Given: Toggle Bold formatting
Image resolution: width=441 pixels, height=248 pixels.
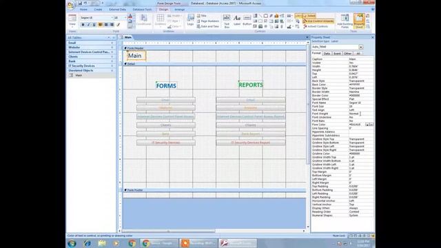Looking at the screenshot, I should coord(83,25).
